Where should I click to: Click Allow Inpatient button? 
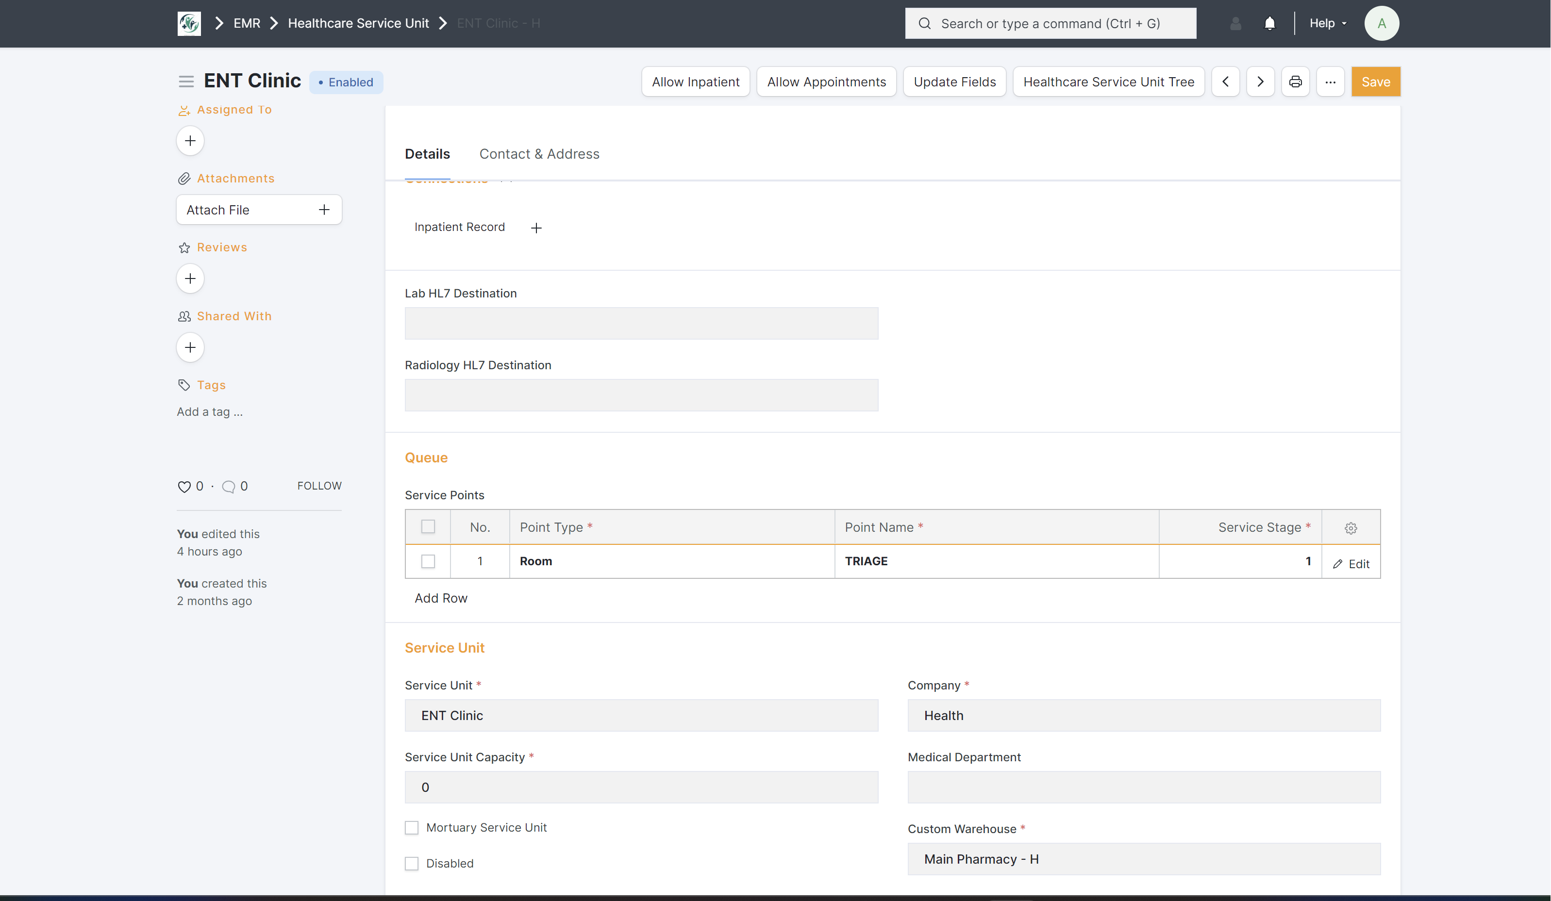click(696, 82)
